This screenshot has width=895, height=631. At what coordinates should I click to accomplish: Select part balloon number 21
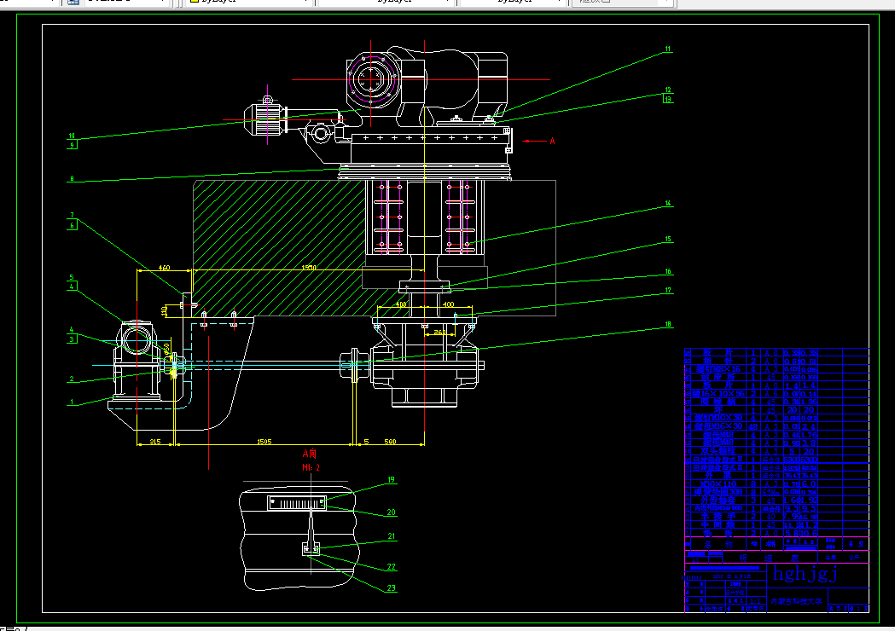click(x=391, y=536)
